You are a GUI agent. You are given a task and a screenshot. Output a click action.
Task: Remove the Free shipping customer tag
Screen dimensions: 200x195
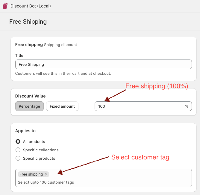click(x=46, y=174)
